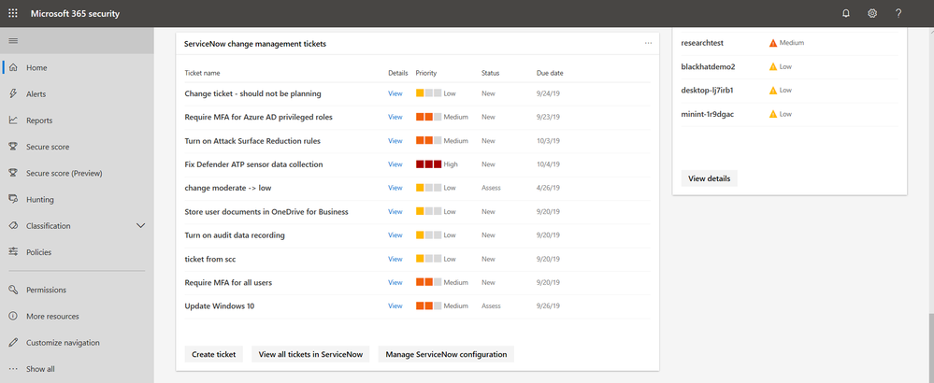Screen dimensions: 934x383
Task: Click Medium priority bar for Update Windows 10
Action: coord(429,305)
